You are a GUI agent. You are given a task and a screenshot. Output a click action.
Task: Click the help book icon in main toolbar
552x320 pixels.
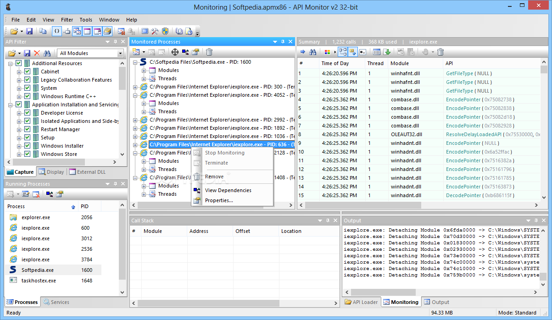[x=179, y=31]
